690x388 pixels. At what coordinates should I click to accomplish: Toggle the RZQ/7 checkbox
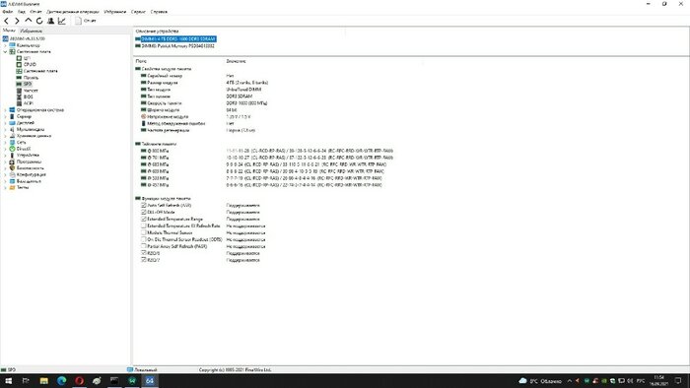point(144,260)
